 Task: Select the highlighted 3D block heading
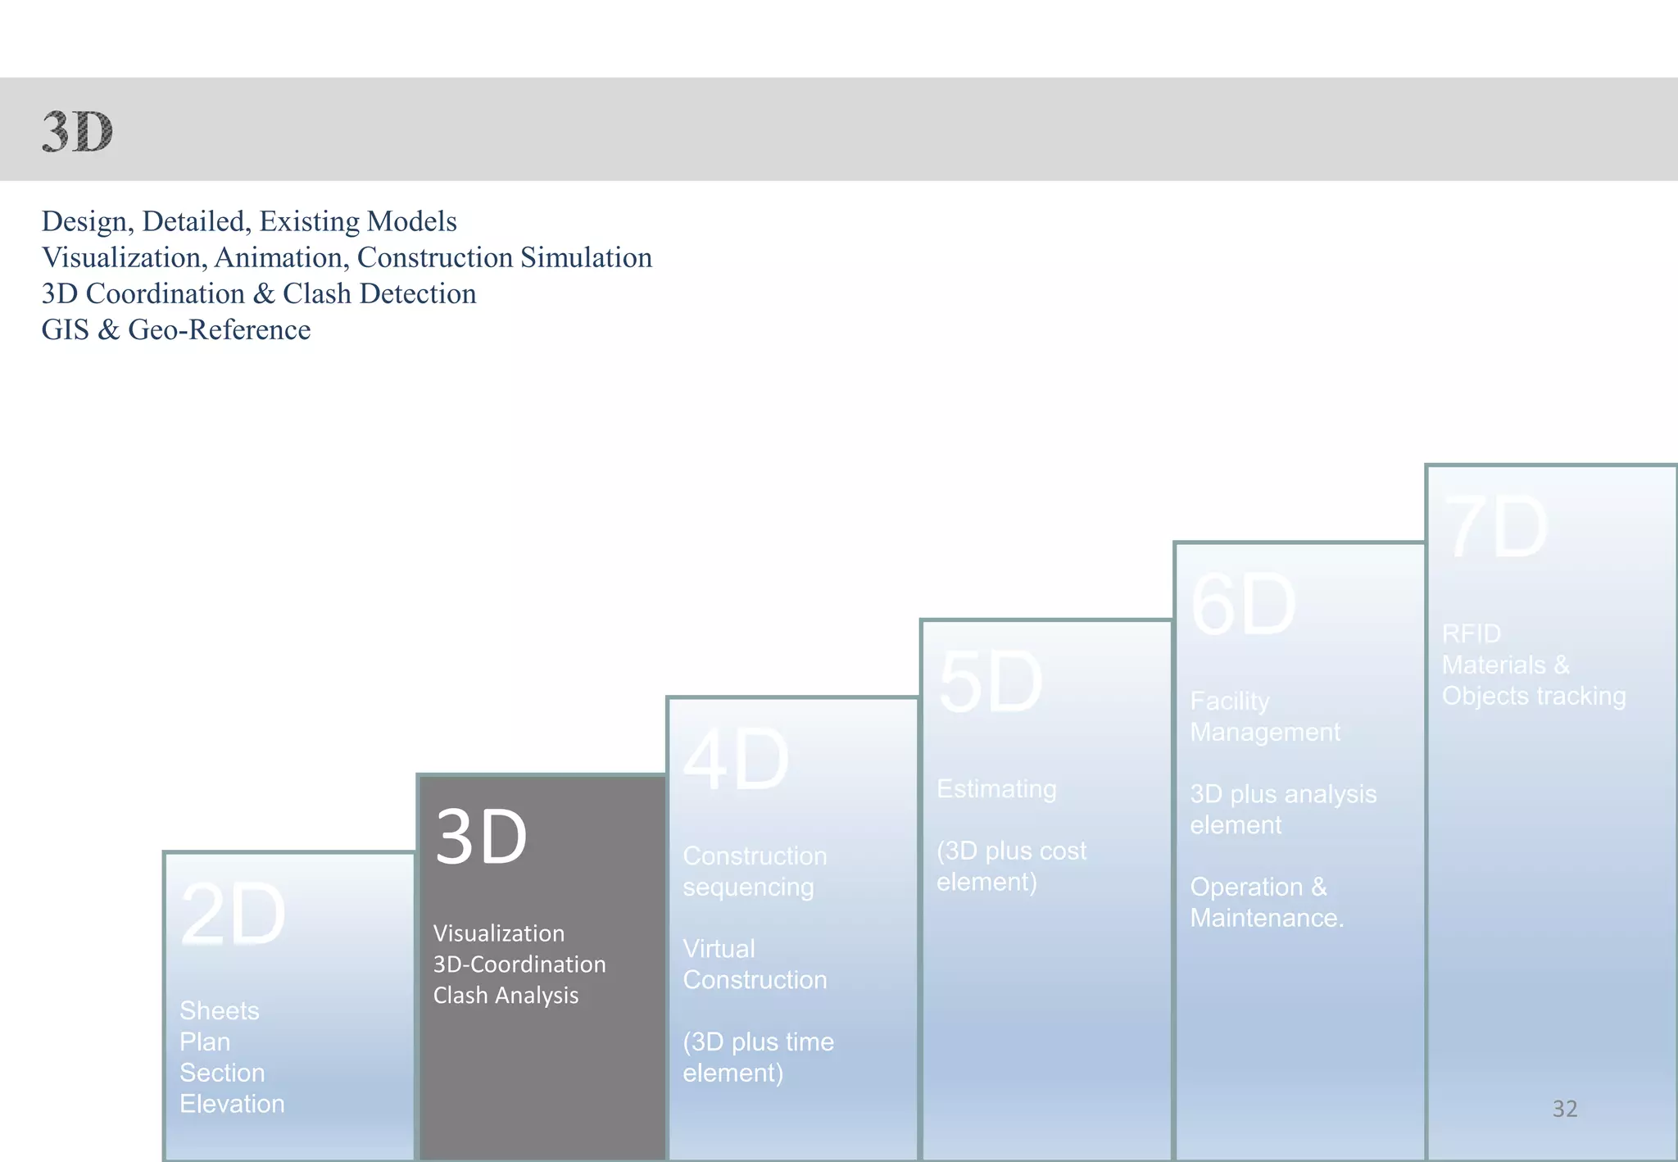[481, 837]
